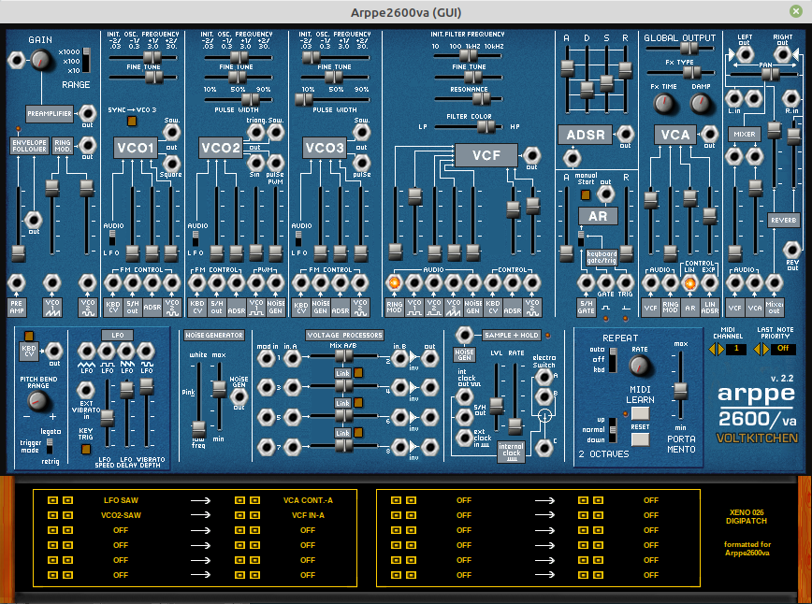
Task: Flip the trigger mode legato/retrig switch
Action: coord(50,446)
